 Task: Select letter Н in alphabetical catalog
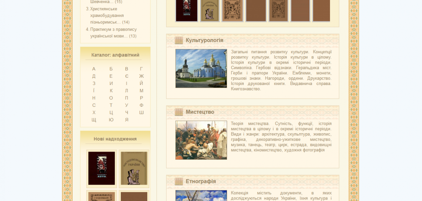tap(94, 98)
